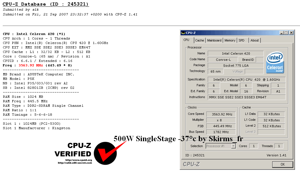Open the Mainboard tab
This screenshot has height=174, width=300.
tap(214, 40)
